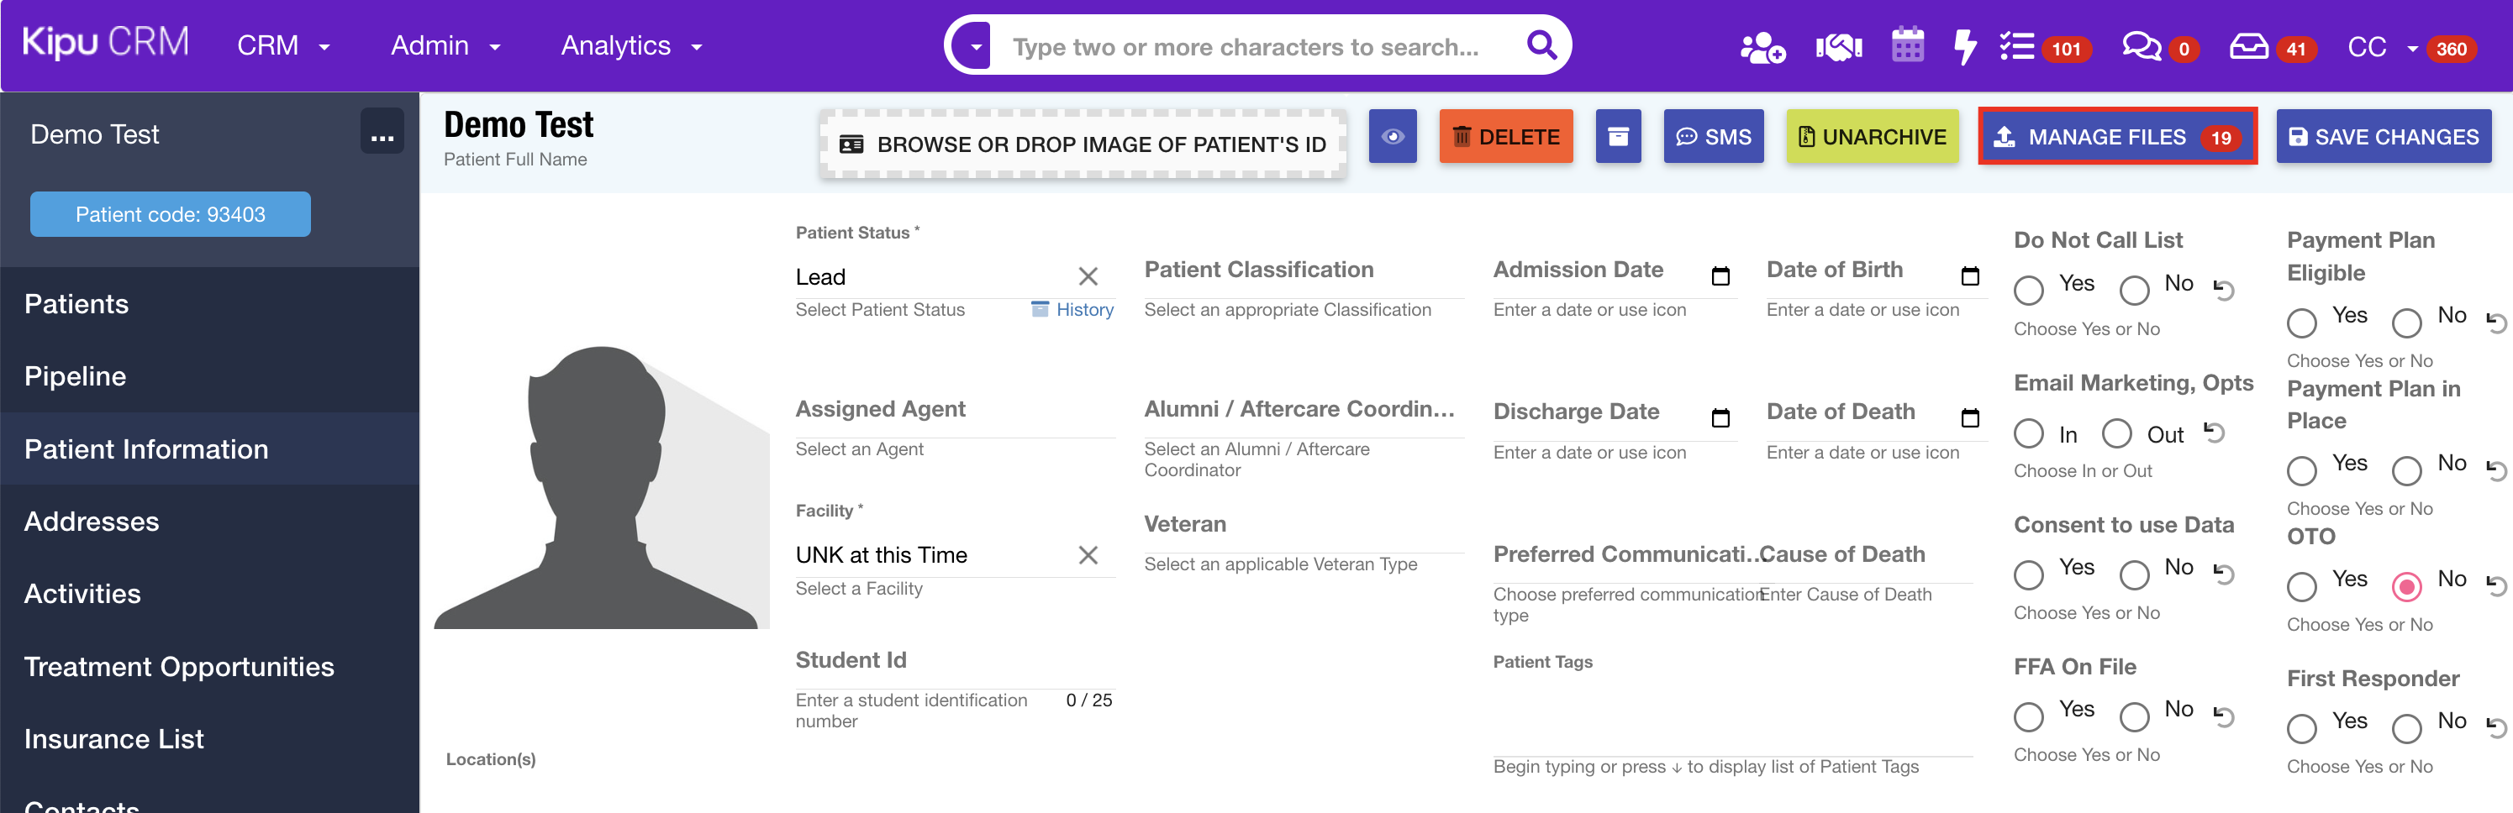Click the Patient code 93403 badge
The image size is (2513, 813).
point(170,213)
